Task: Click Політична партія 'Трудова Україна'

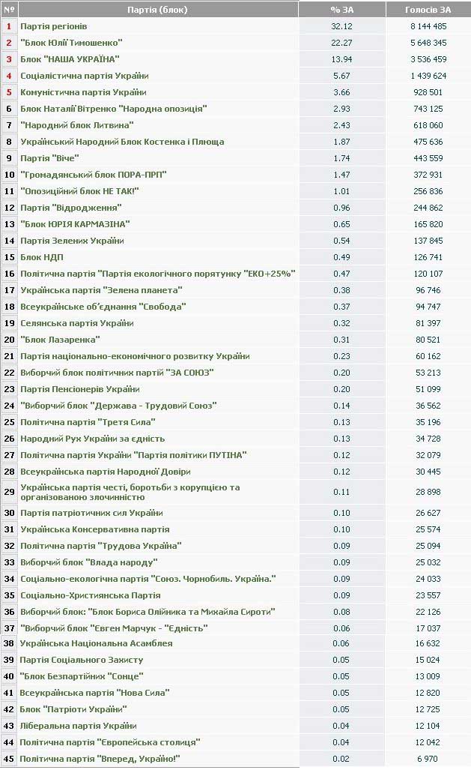Action: (x=100, y=546)
